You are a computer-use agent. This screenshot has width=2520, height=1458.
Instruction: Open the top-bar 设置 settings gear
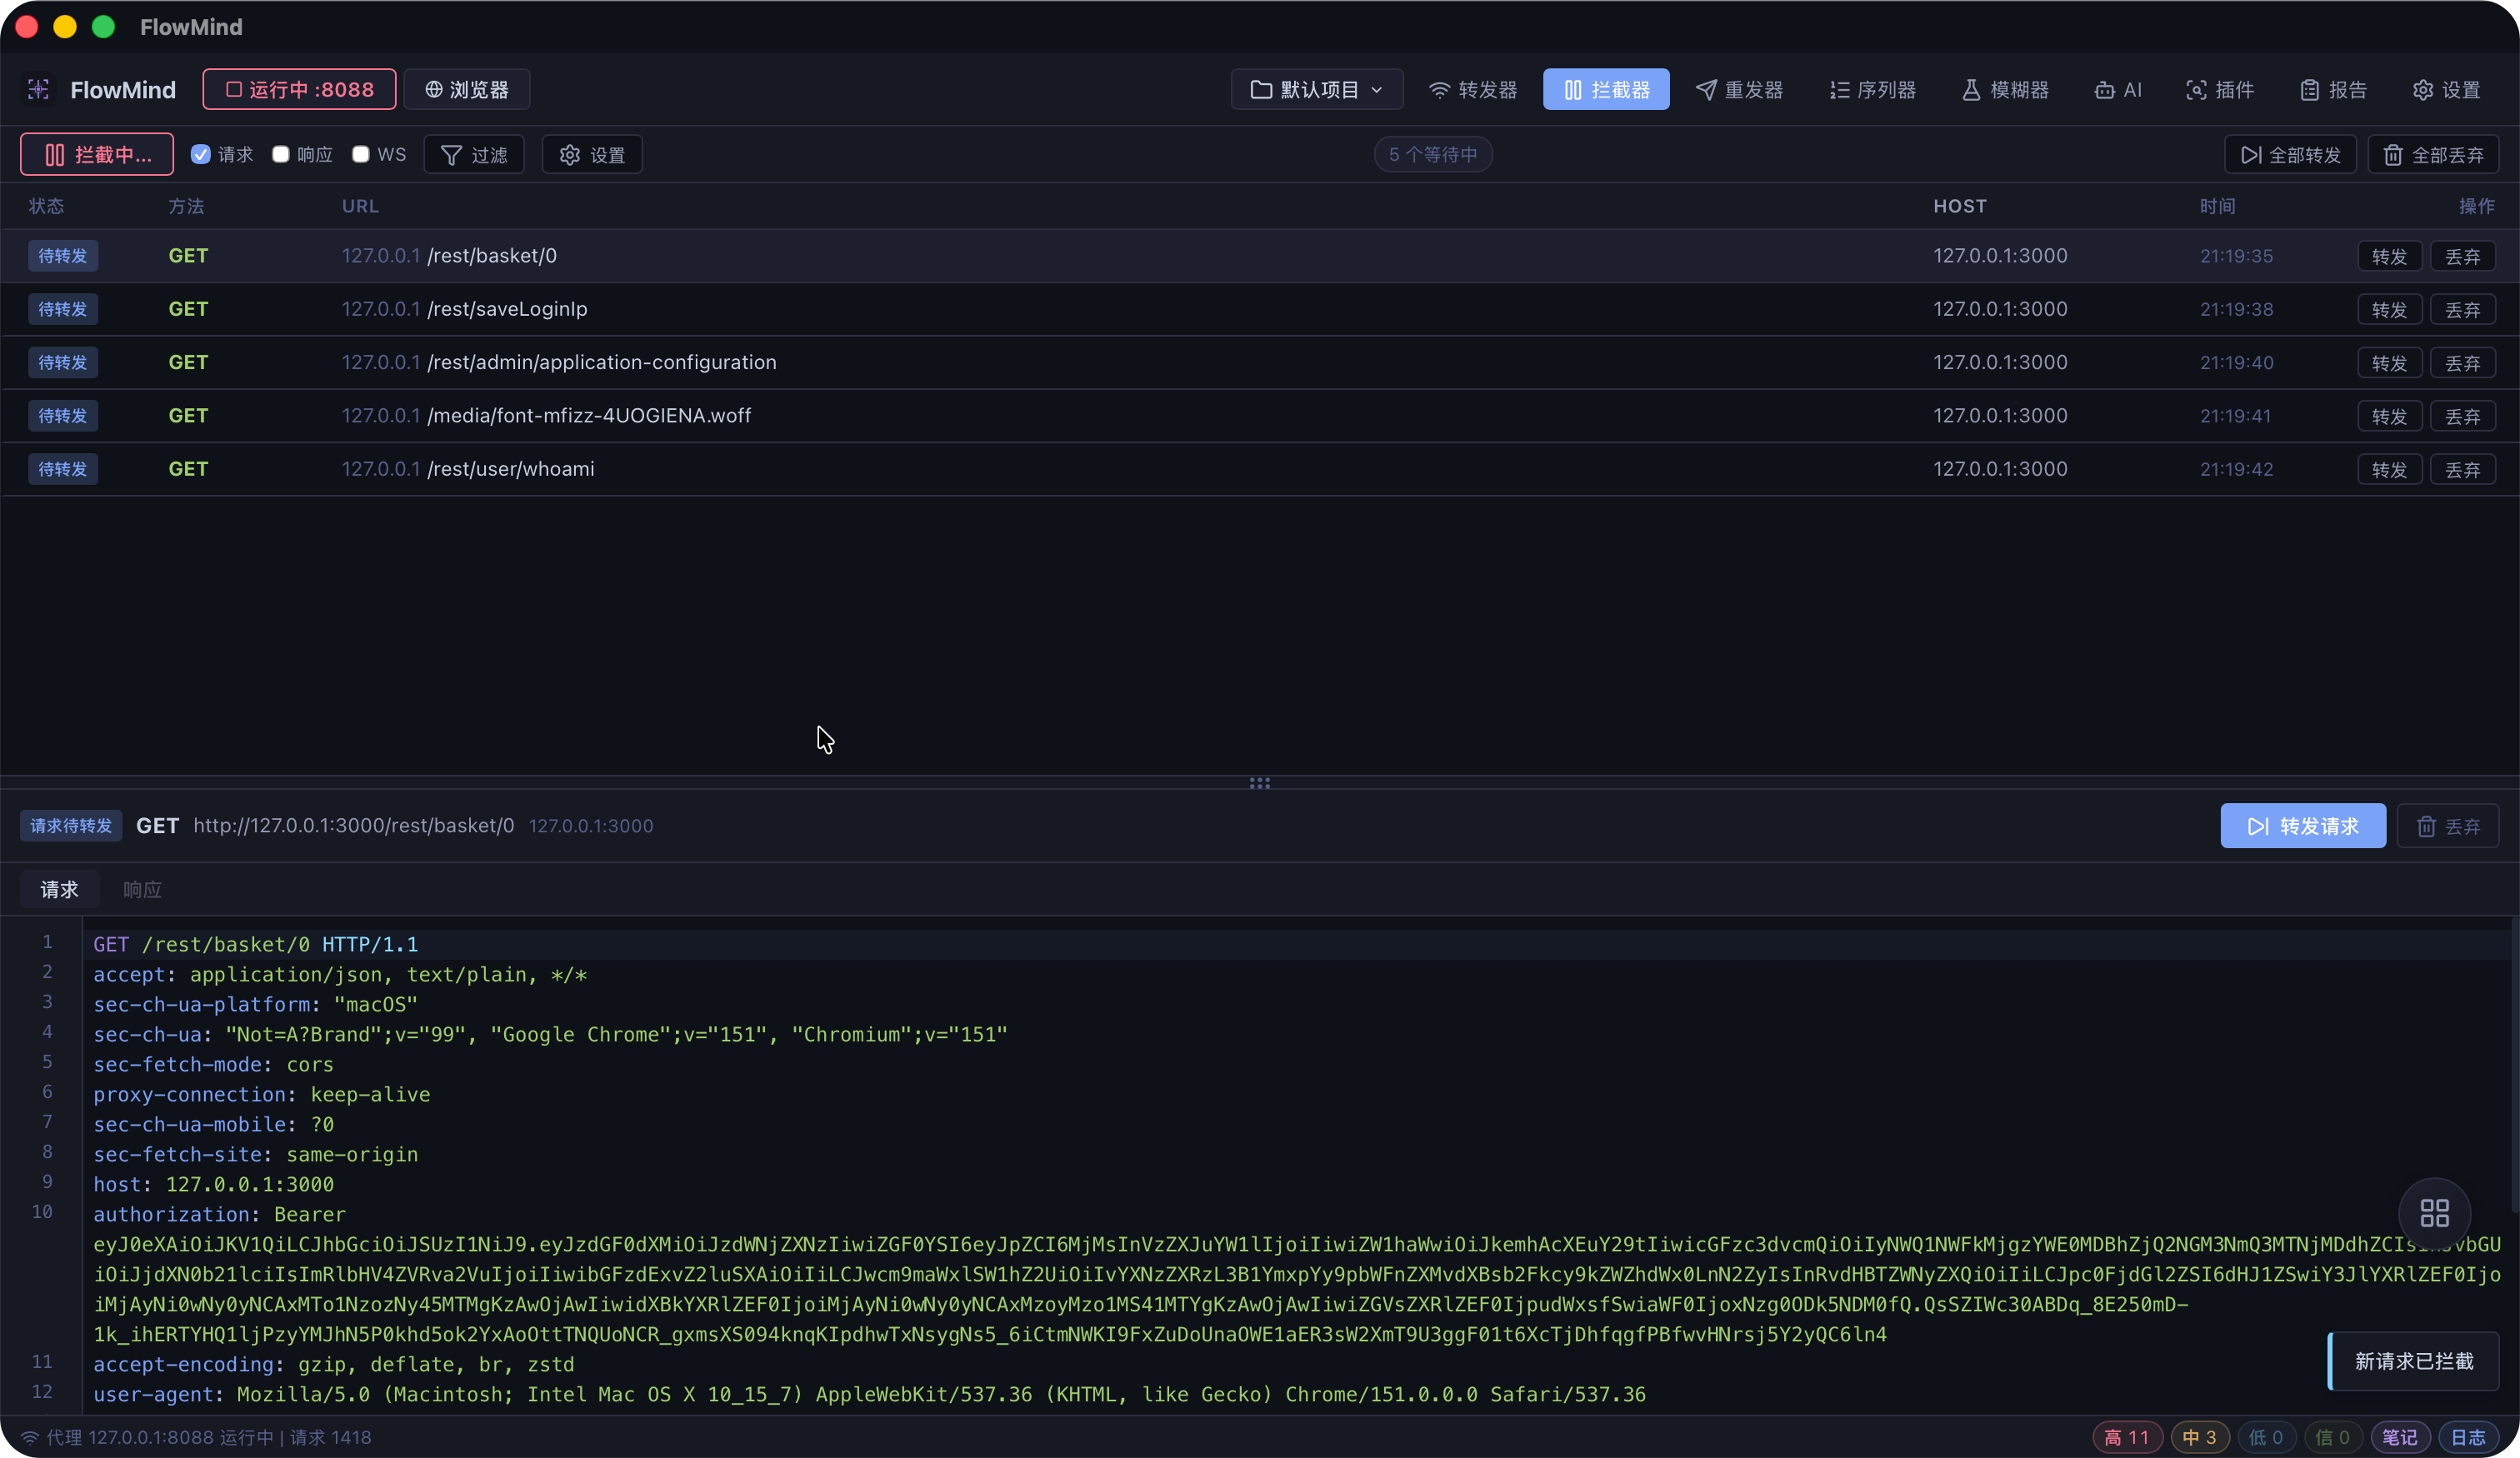tap(2446, 90)
